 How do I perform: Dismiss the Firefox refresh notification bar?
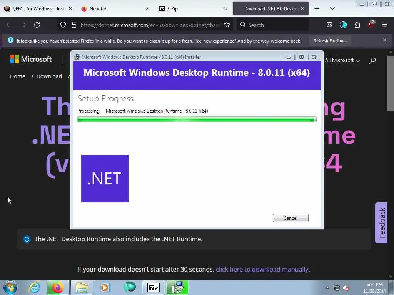tap(385, 40)
